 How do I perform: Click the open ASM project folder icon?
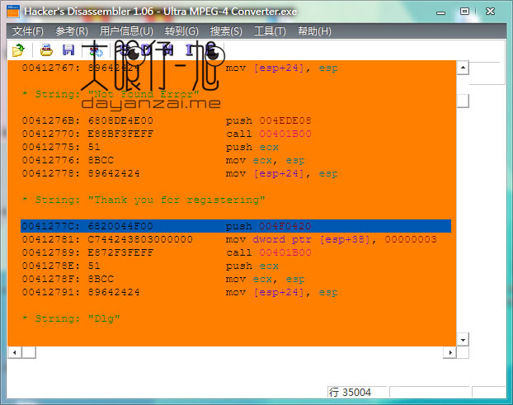pyautogui.click(x=46, y=50)
